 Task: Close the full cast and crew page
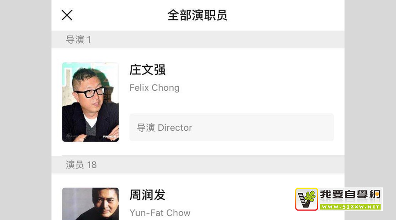(67, 15)
